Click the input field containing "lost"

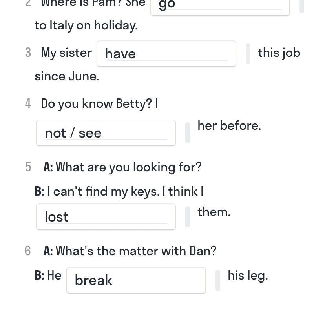point(106,217)
